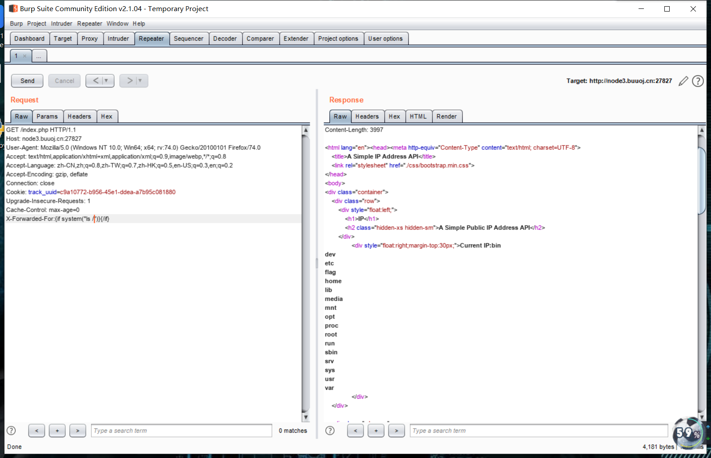Click the request search help icon
The width and height of the screenshot is (711, 458).
(x=11, y=430)
